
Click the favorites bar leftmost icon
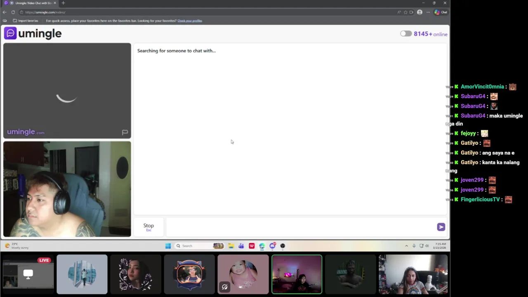(5, 21)
